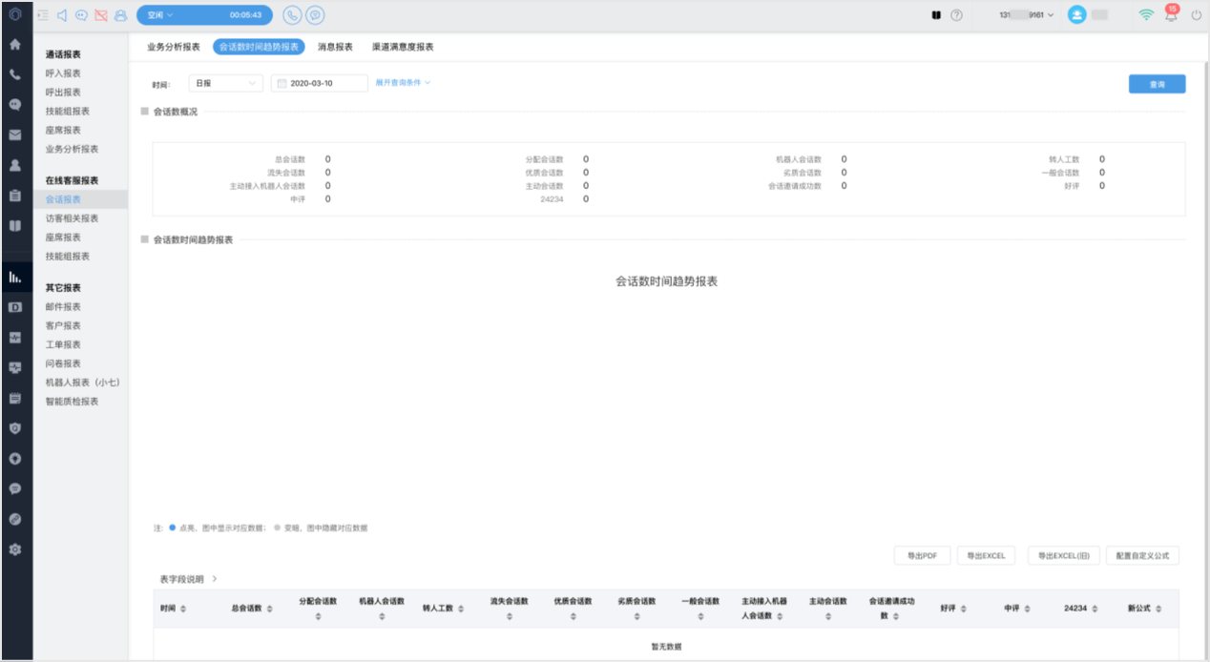
Task: Open the home icon in left navigation
Action: pyautogui.click(x=14, y=44)
